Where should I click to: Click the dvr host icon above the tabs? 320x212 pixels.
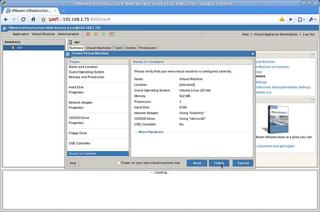coord(70,42)
